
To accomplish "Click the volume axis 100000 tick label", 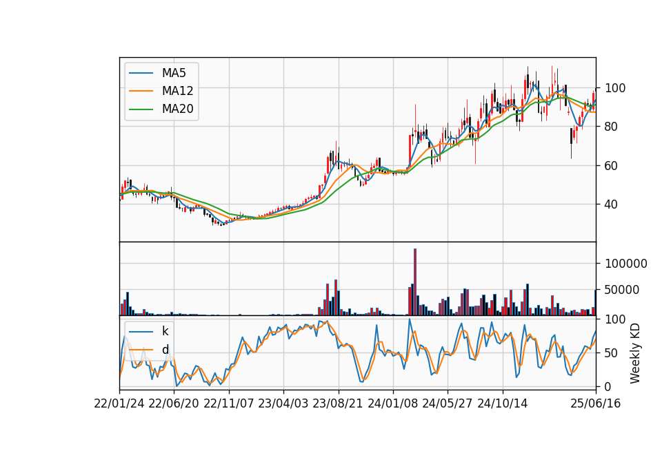I will pos(626,264).
